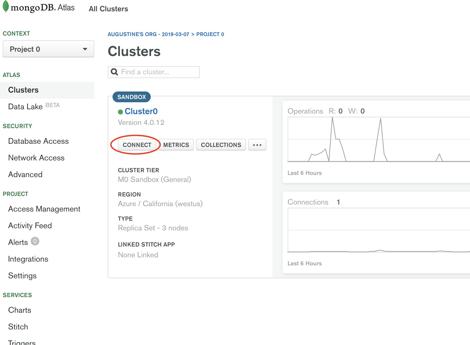470x345 pixels.
Task: Click the 'Version 4.0.12' text
Action: [x=141, y=122]
